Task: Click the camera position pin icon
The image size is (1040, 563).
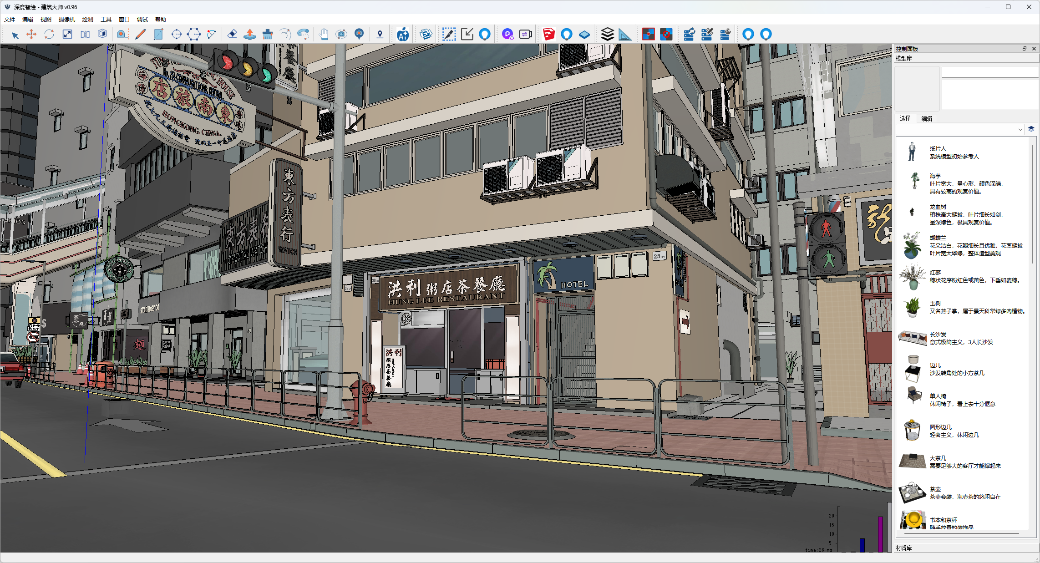Action: coord(359,35)
